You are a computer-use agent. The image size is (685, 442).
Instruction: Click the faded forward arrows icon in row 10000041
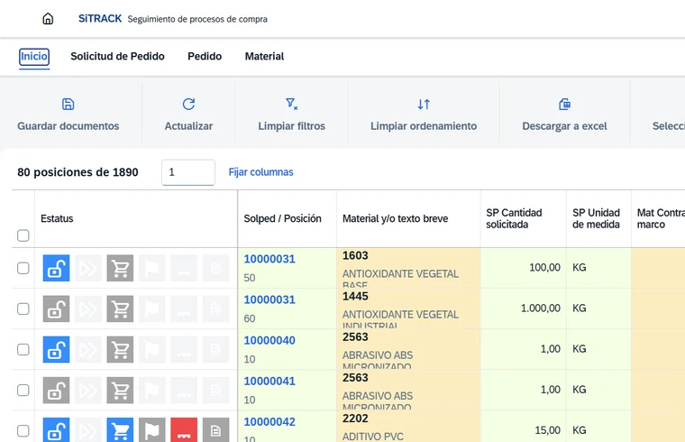[88, 390]
